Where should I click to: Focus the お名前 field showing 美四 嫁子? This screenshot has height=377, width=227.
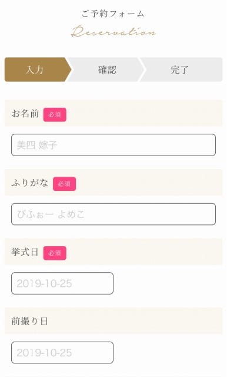click(x=113, y=145)
